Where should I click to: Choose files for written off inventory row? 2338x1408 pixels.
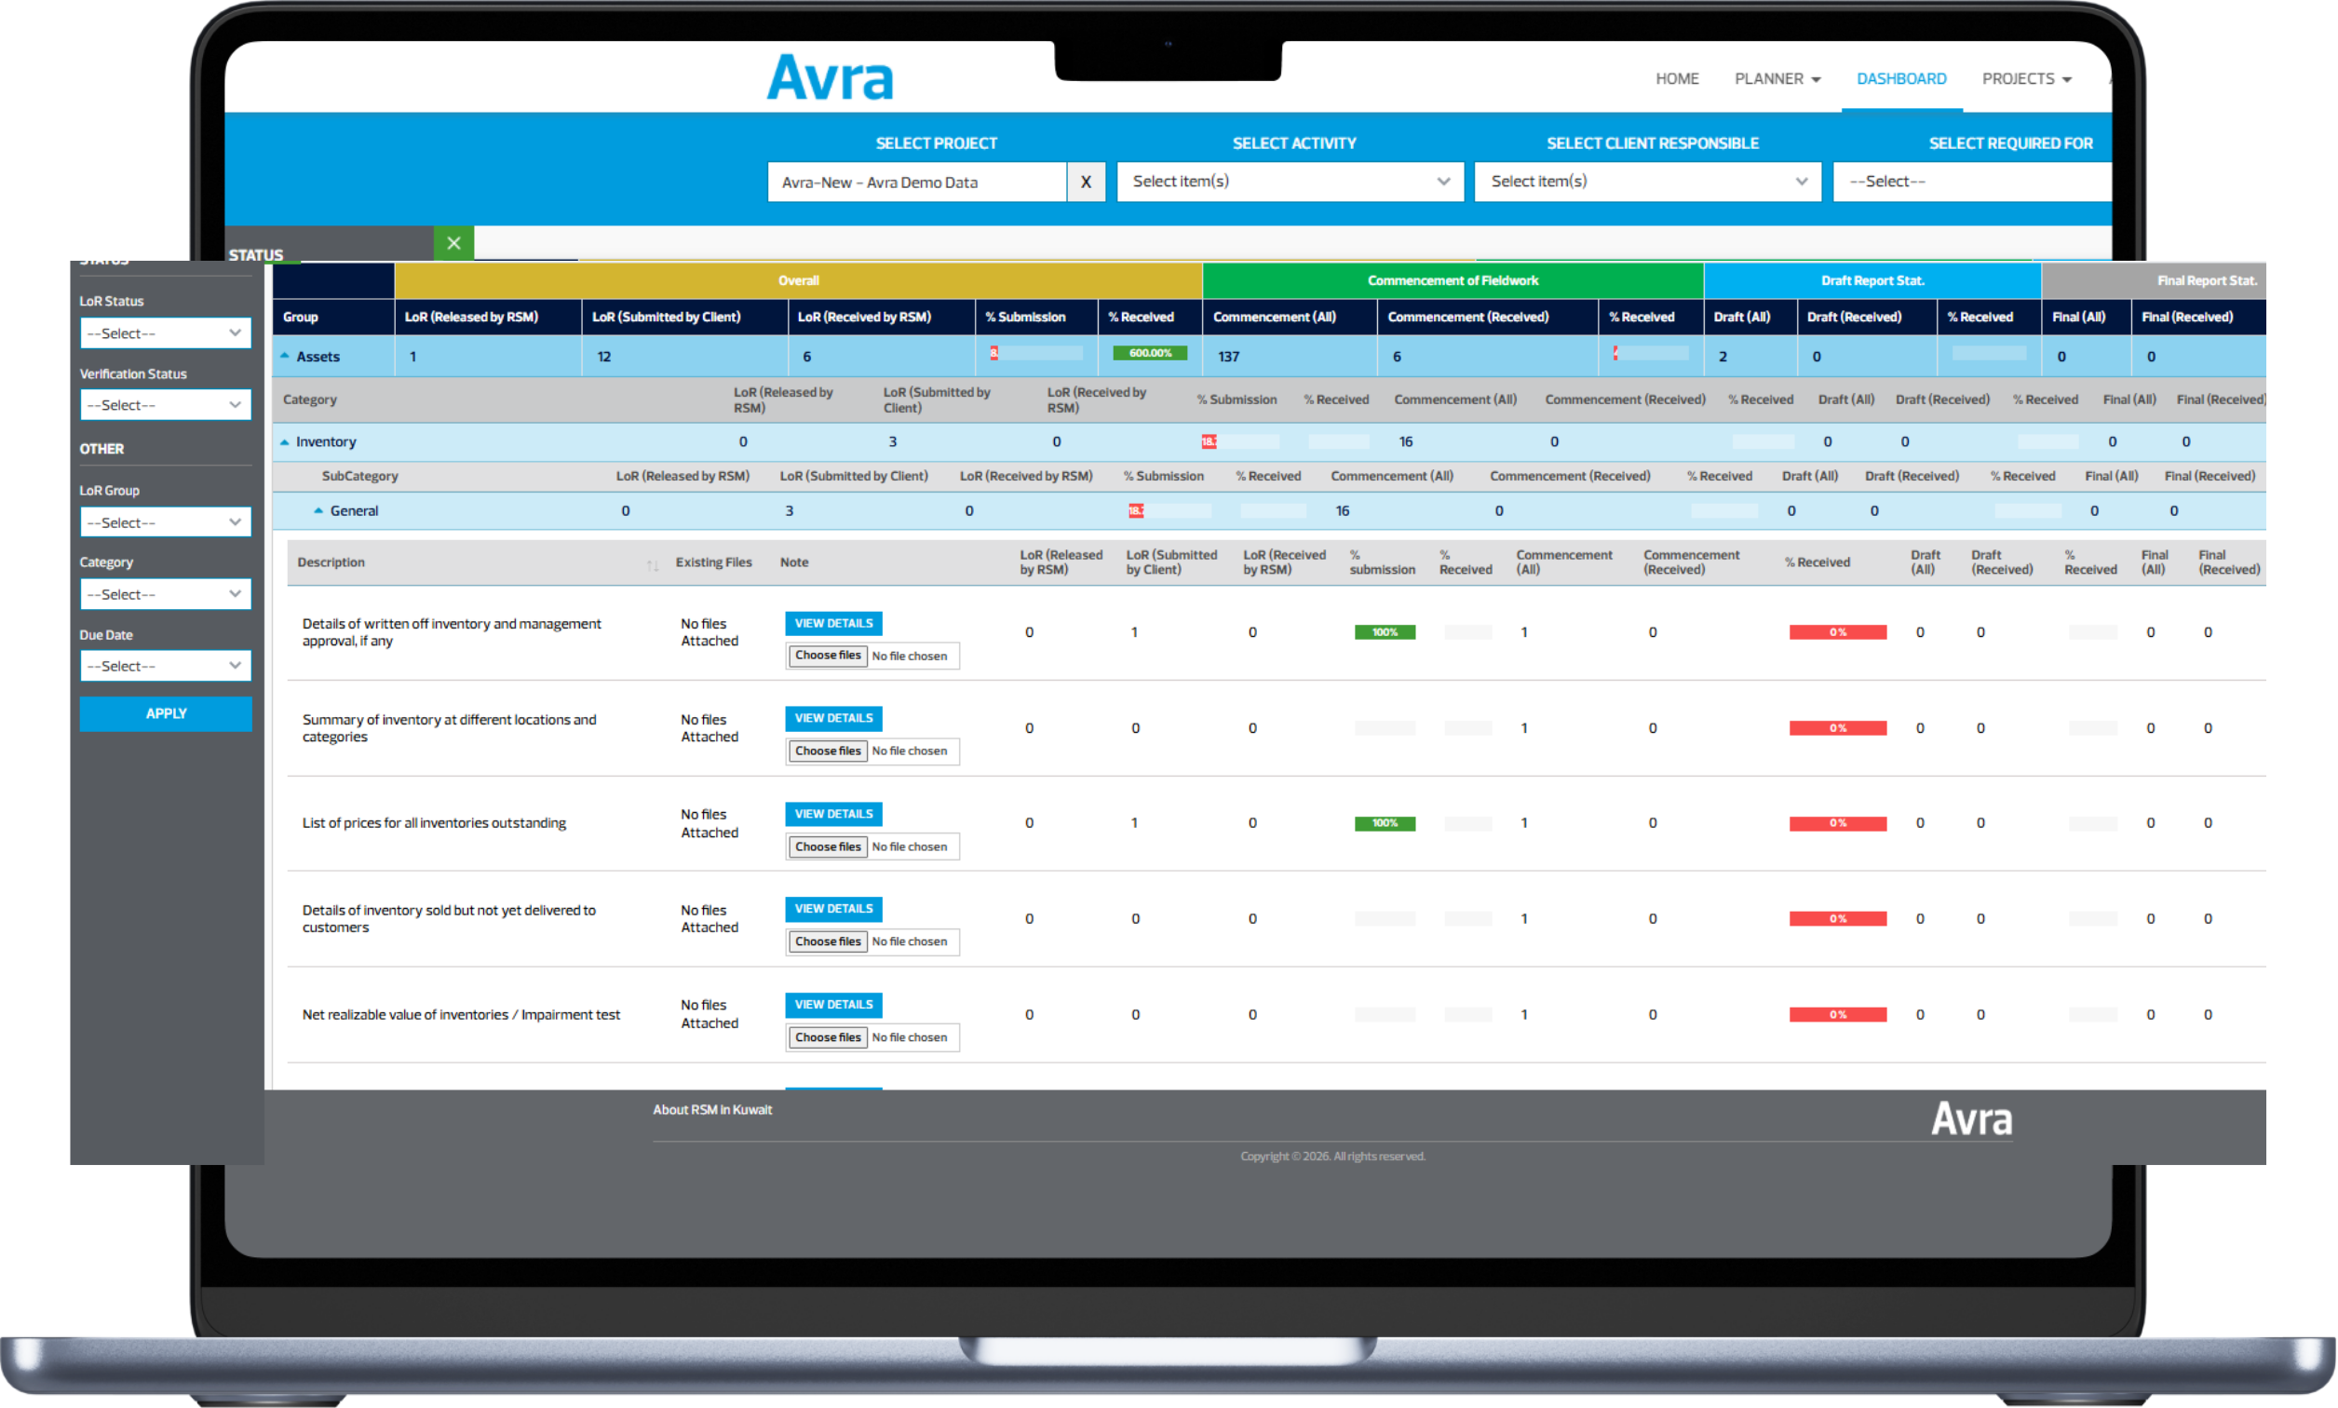point(828,656)
